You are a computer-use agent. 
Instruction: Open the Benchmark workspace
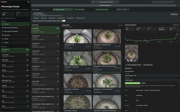point(15,35)
